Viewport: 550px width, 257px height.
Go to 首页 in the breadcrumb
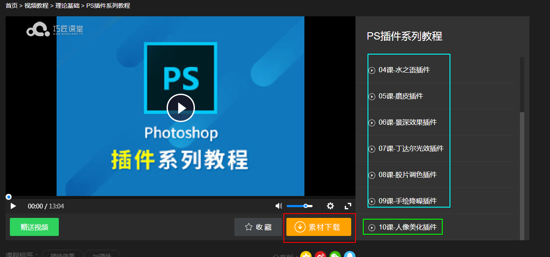pos(12,6)
